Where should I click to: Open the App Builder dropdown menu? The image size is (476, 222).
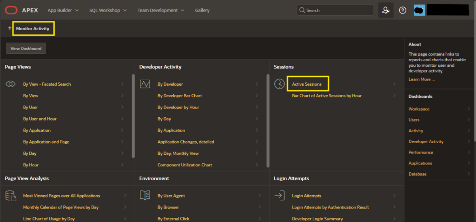pos(63,10)
